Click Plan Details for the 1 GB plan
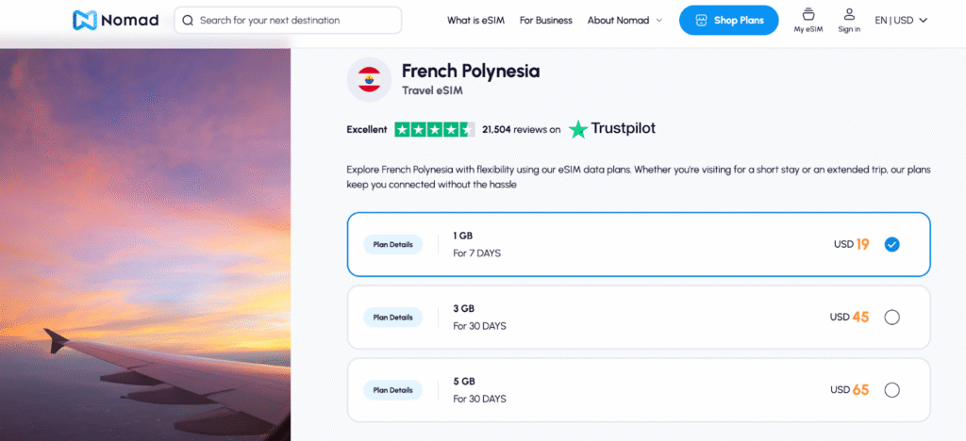 pos(393,245)
